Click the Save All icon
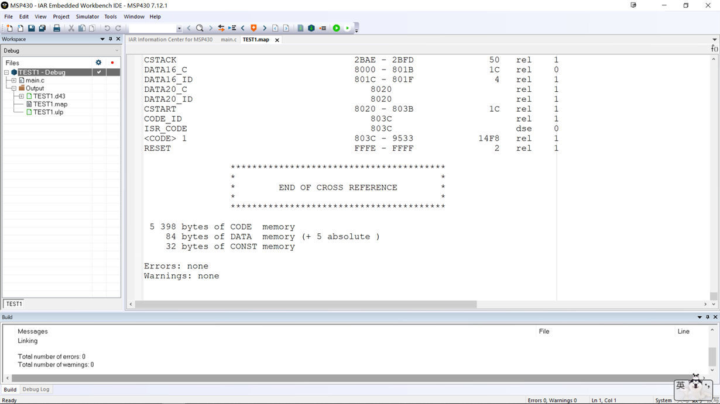This screenshot has width=720, height=404. (42, 28)
